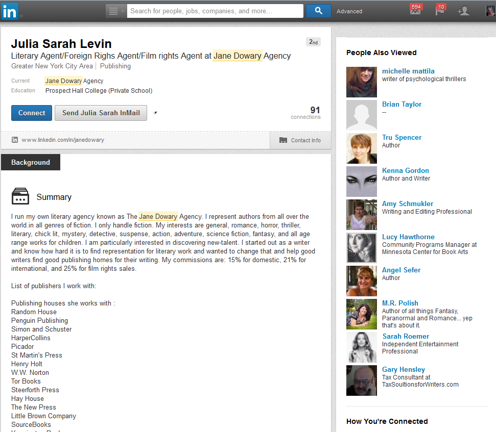Click Send Julia Sarah InMail button
Viewport: 496px width, 432px height.
click(x=101, y=113)
